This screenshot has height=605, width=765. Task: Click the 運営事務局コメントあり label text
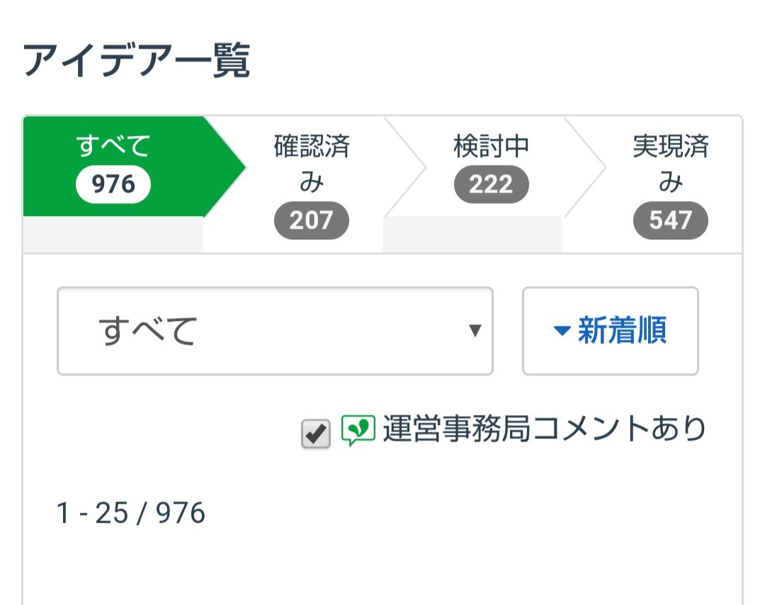pyautogui.click(x=544, y=429)
